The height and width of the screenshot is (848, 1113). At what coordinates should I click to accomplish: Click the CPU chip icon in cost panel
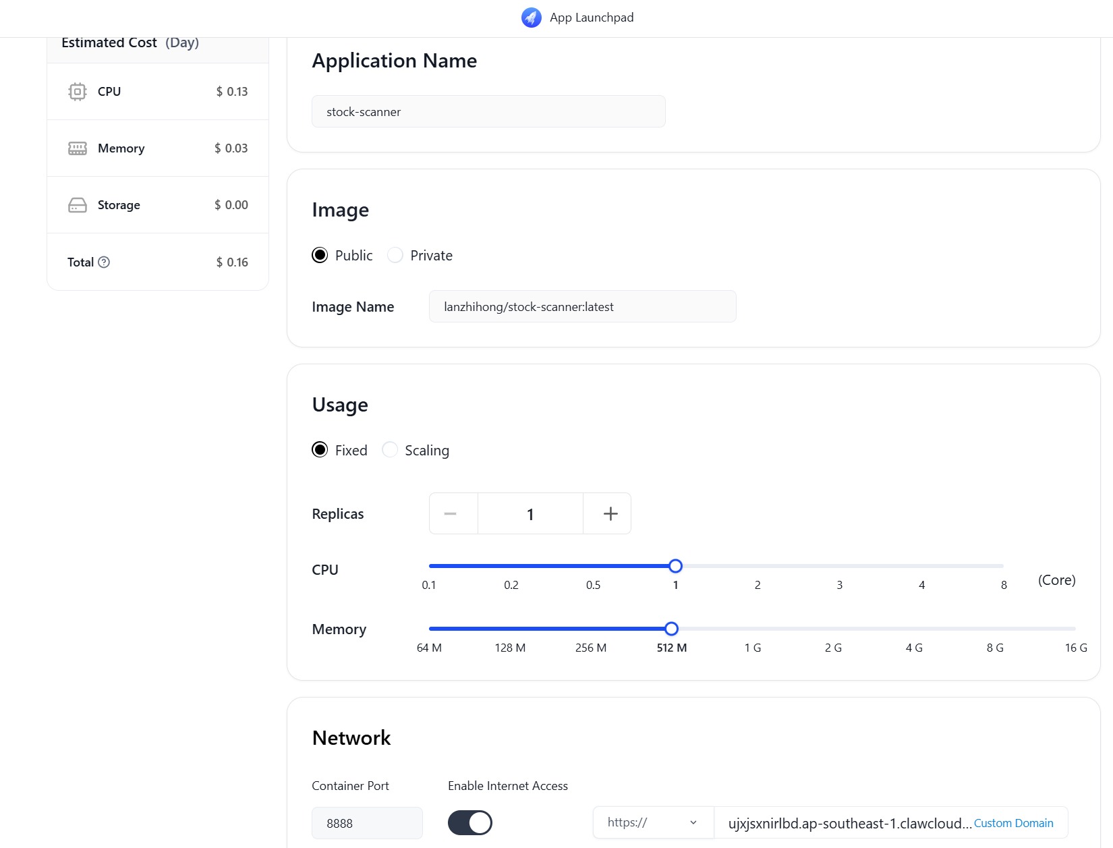78,92
